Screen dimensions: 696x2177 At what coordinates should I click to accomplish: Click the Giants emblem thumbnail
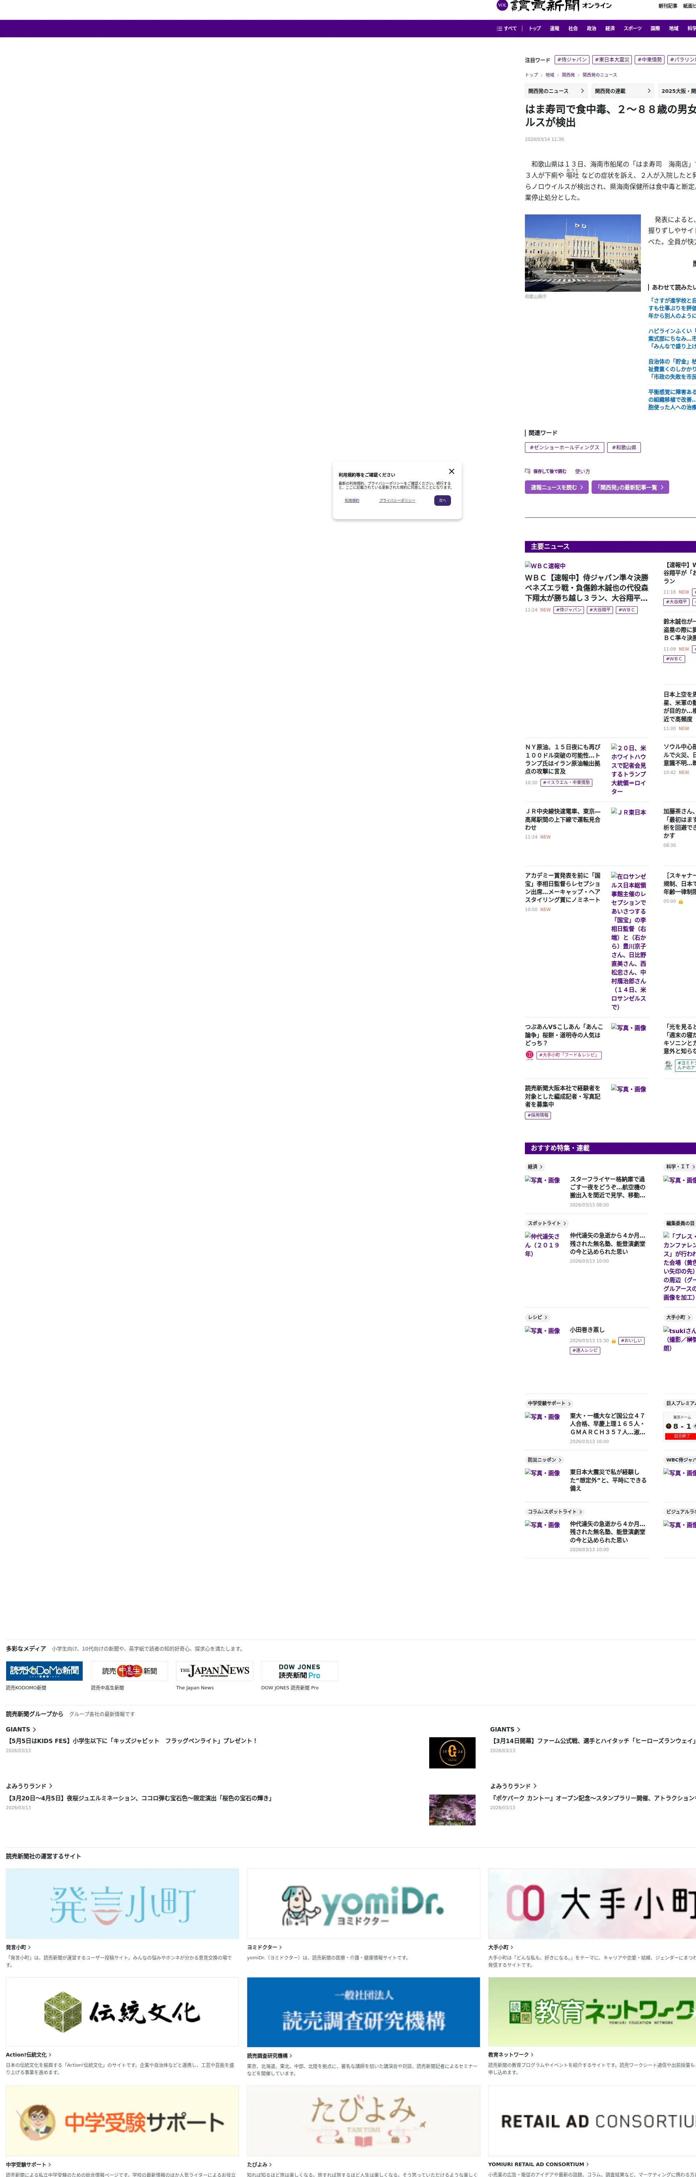[452, 1753]
